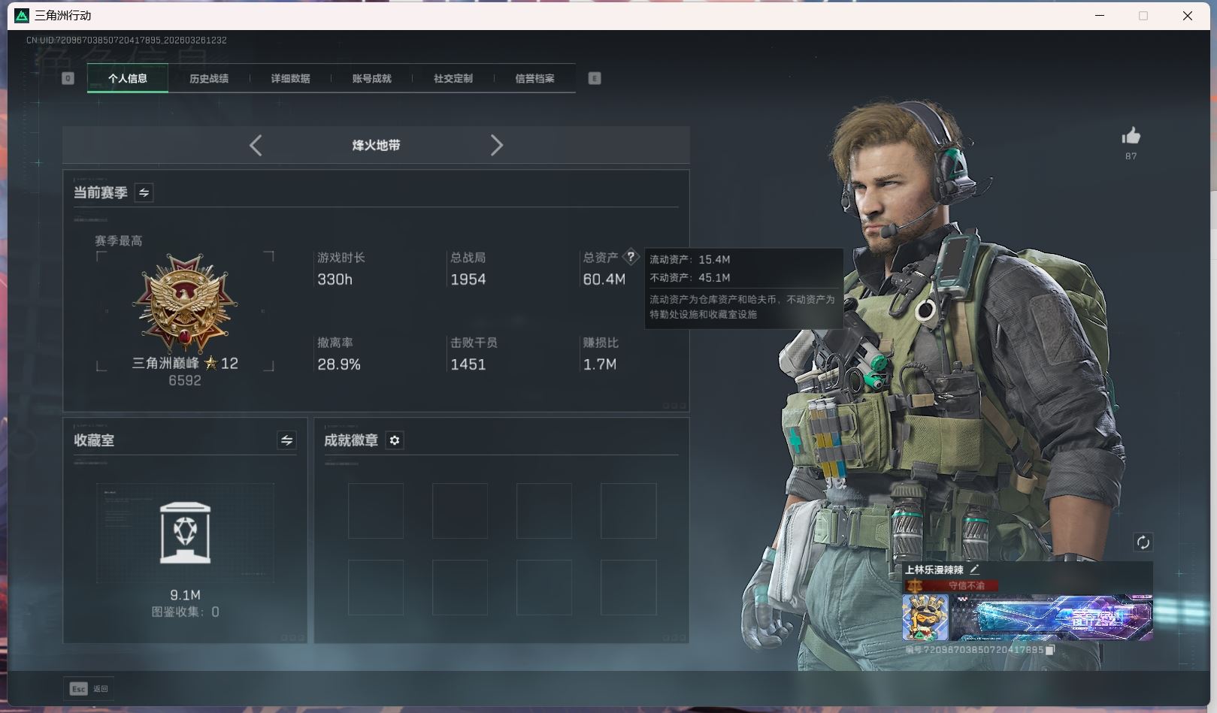Click the total assets question mark icon
The image size is (1217, 713).
tap(631, 257)
